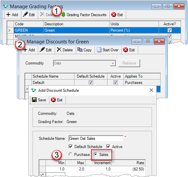Click the Purchases cell in Applies To column
This screenshot has height=177, width=188.
[142, 83]
